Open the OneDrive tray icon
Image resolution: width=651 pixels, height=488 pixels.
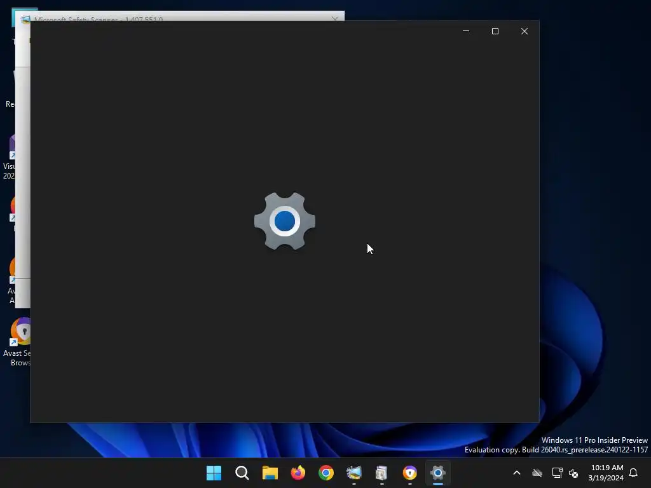coord(537,473)
